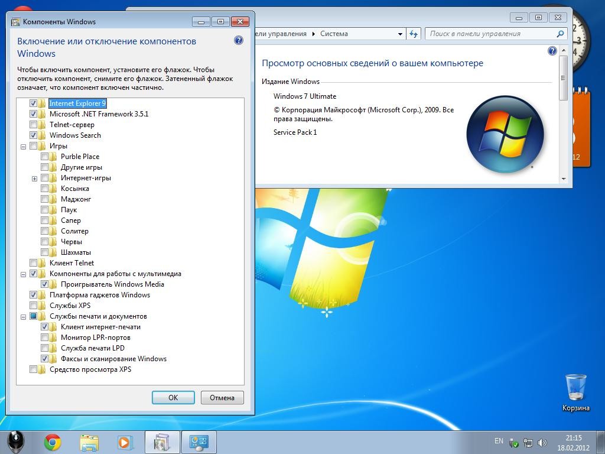The image size is (605, 454).
Task: Select the Другие игры row label
Action: point(82,167)
